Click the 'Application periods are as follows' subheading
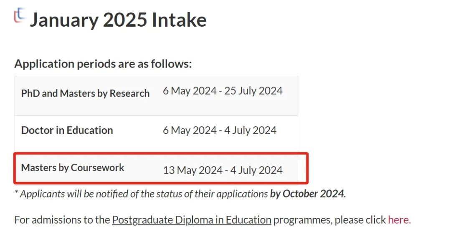 [x=103, y=64]
